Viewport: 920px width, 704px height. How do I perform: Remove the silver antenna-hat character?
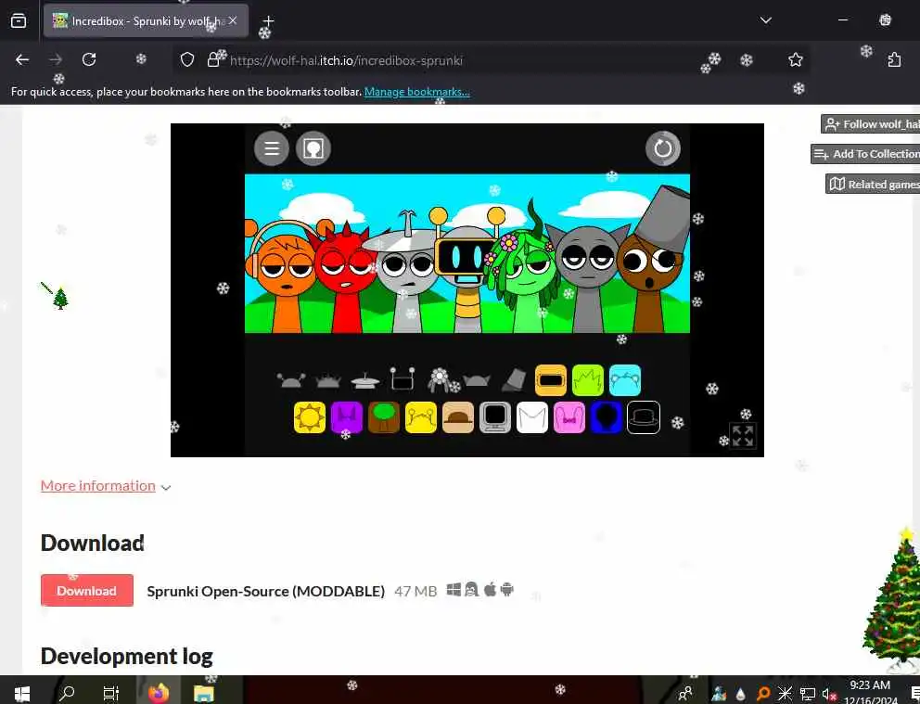pos(406,273)
